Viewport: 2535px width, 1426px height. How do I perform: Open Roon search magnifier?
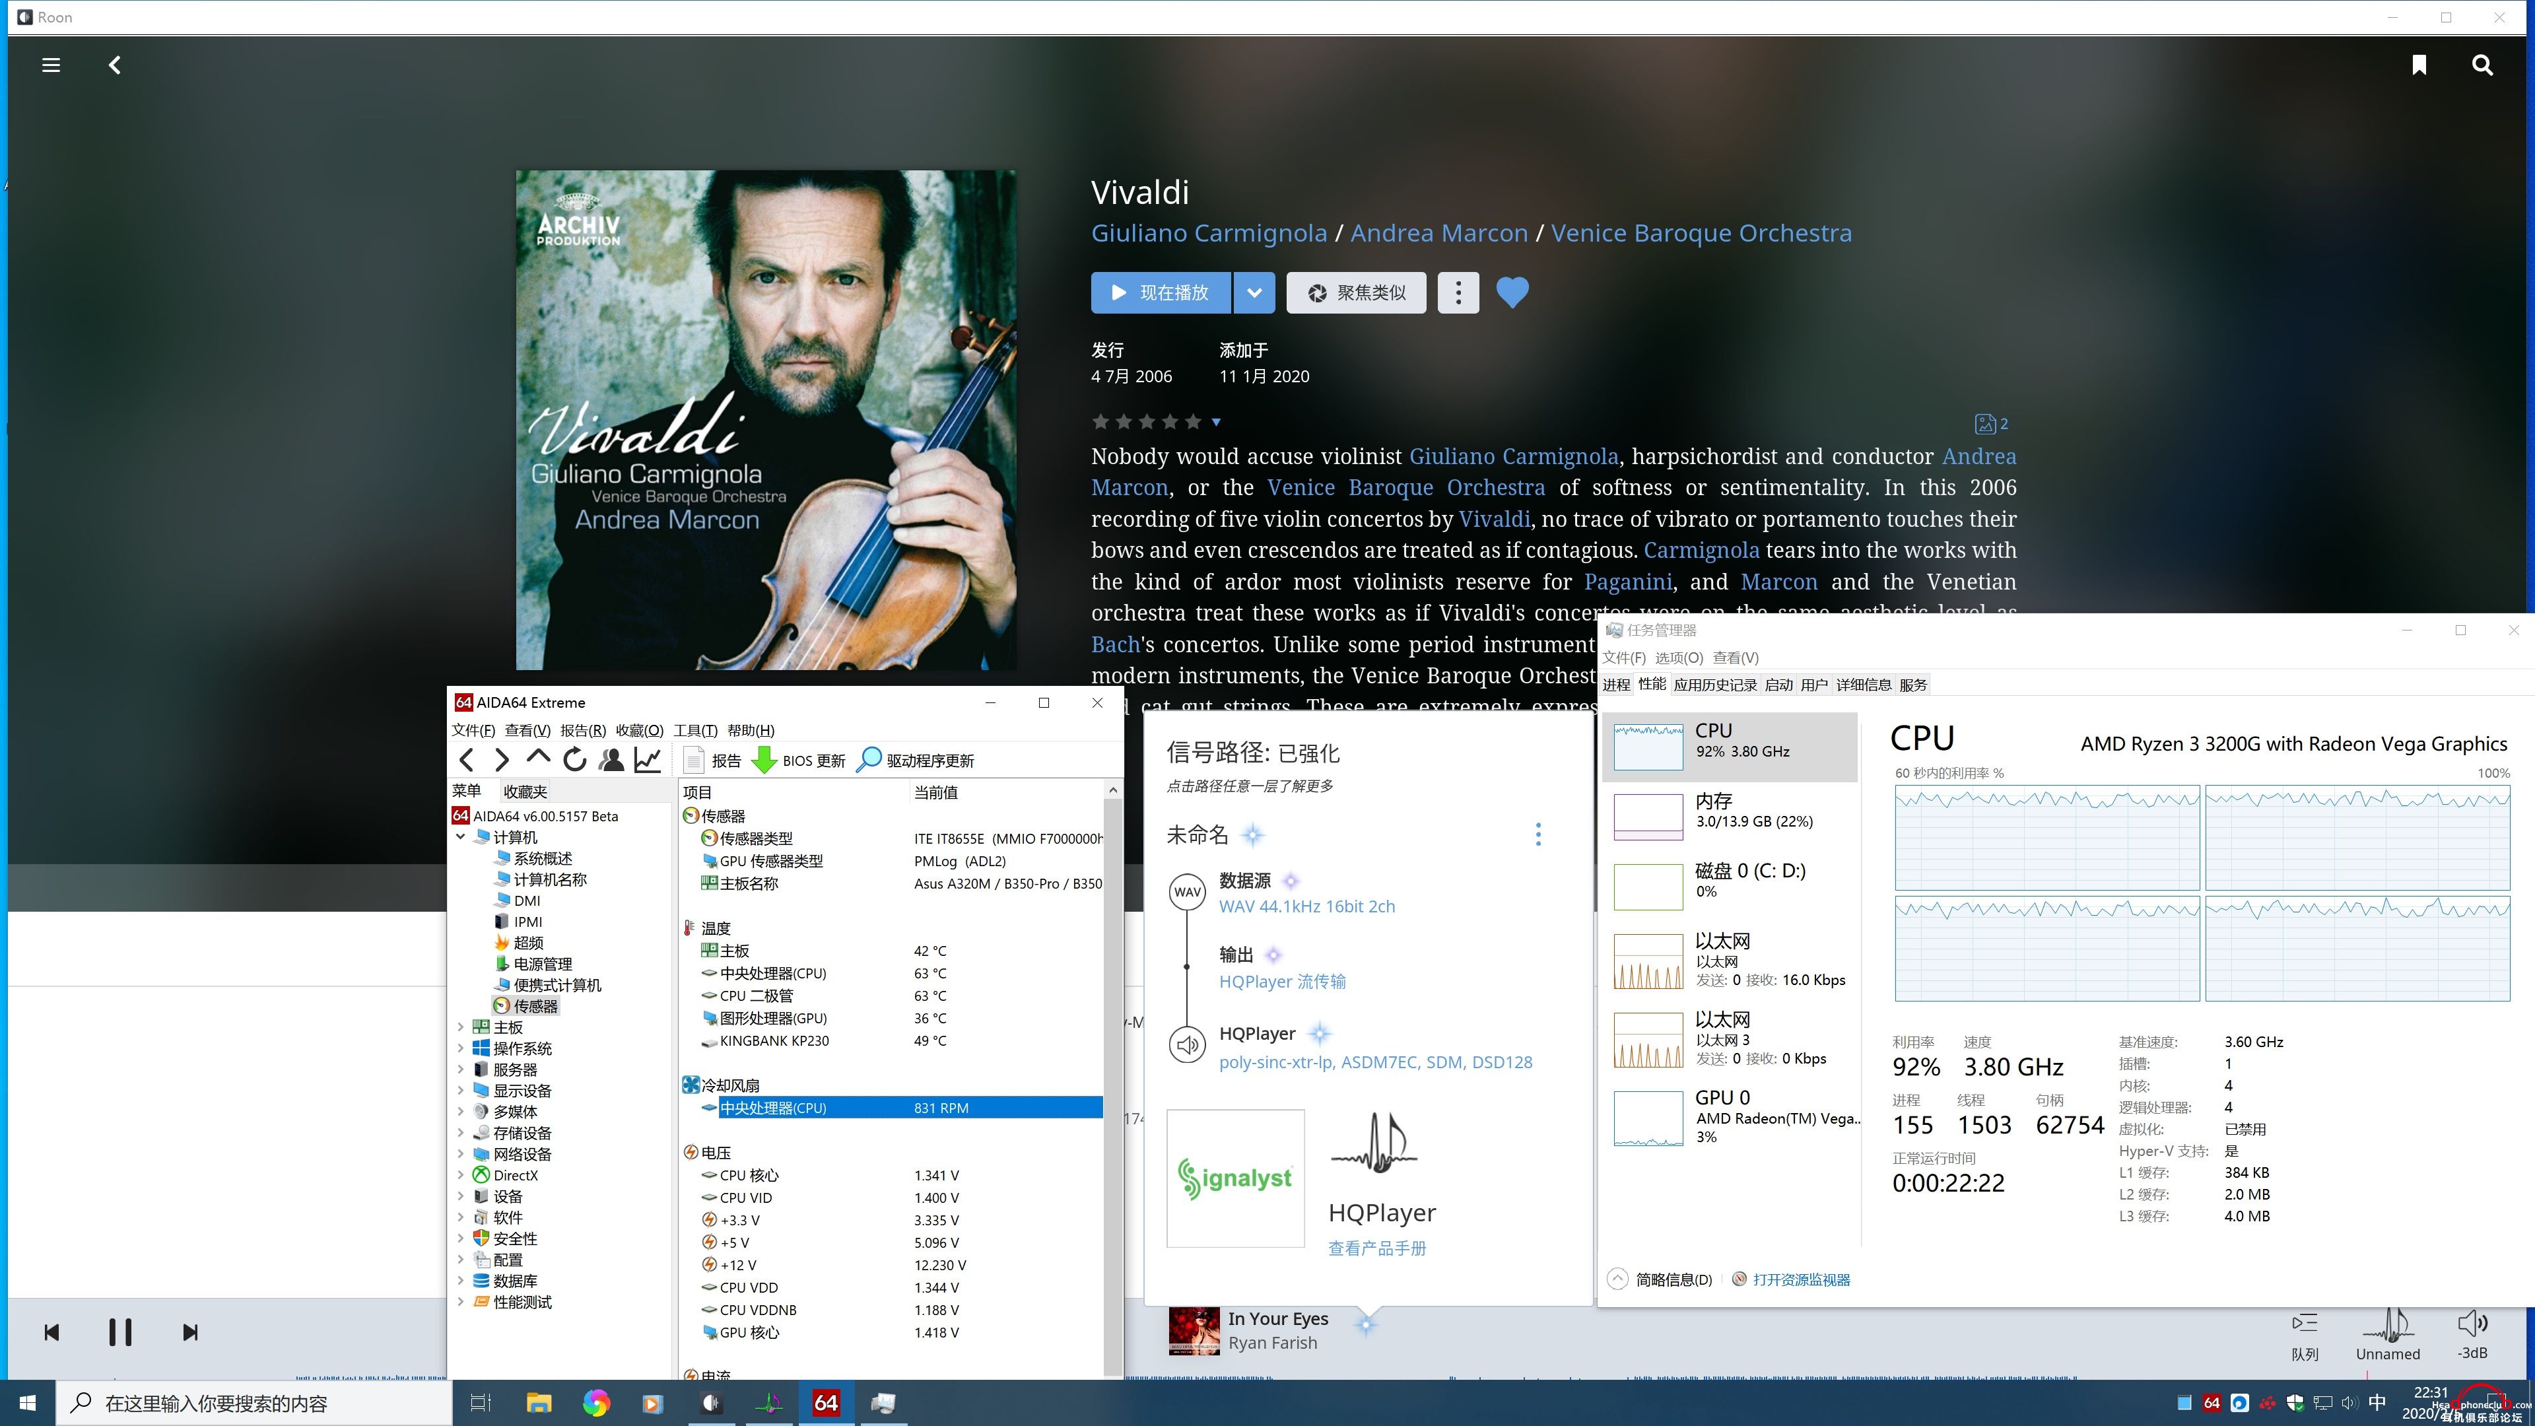[2483, 65]
